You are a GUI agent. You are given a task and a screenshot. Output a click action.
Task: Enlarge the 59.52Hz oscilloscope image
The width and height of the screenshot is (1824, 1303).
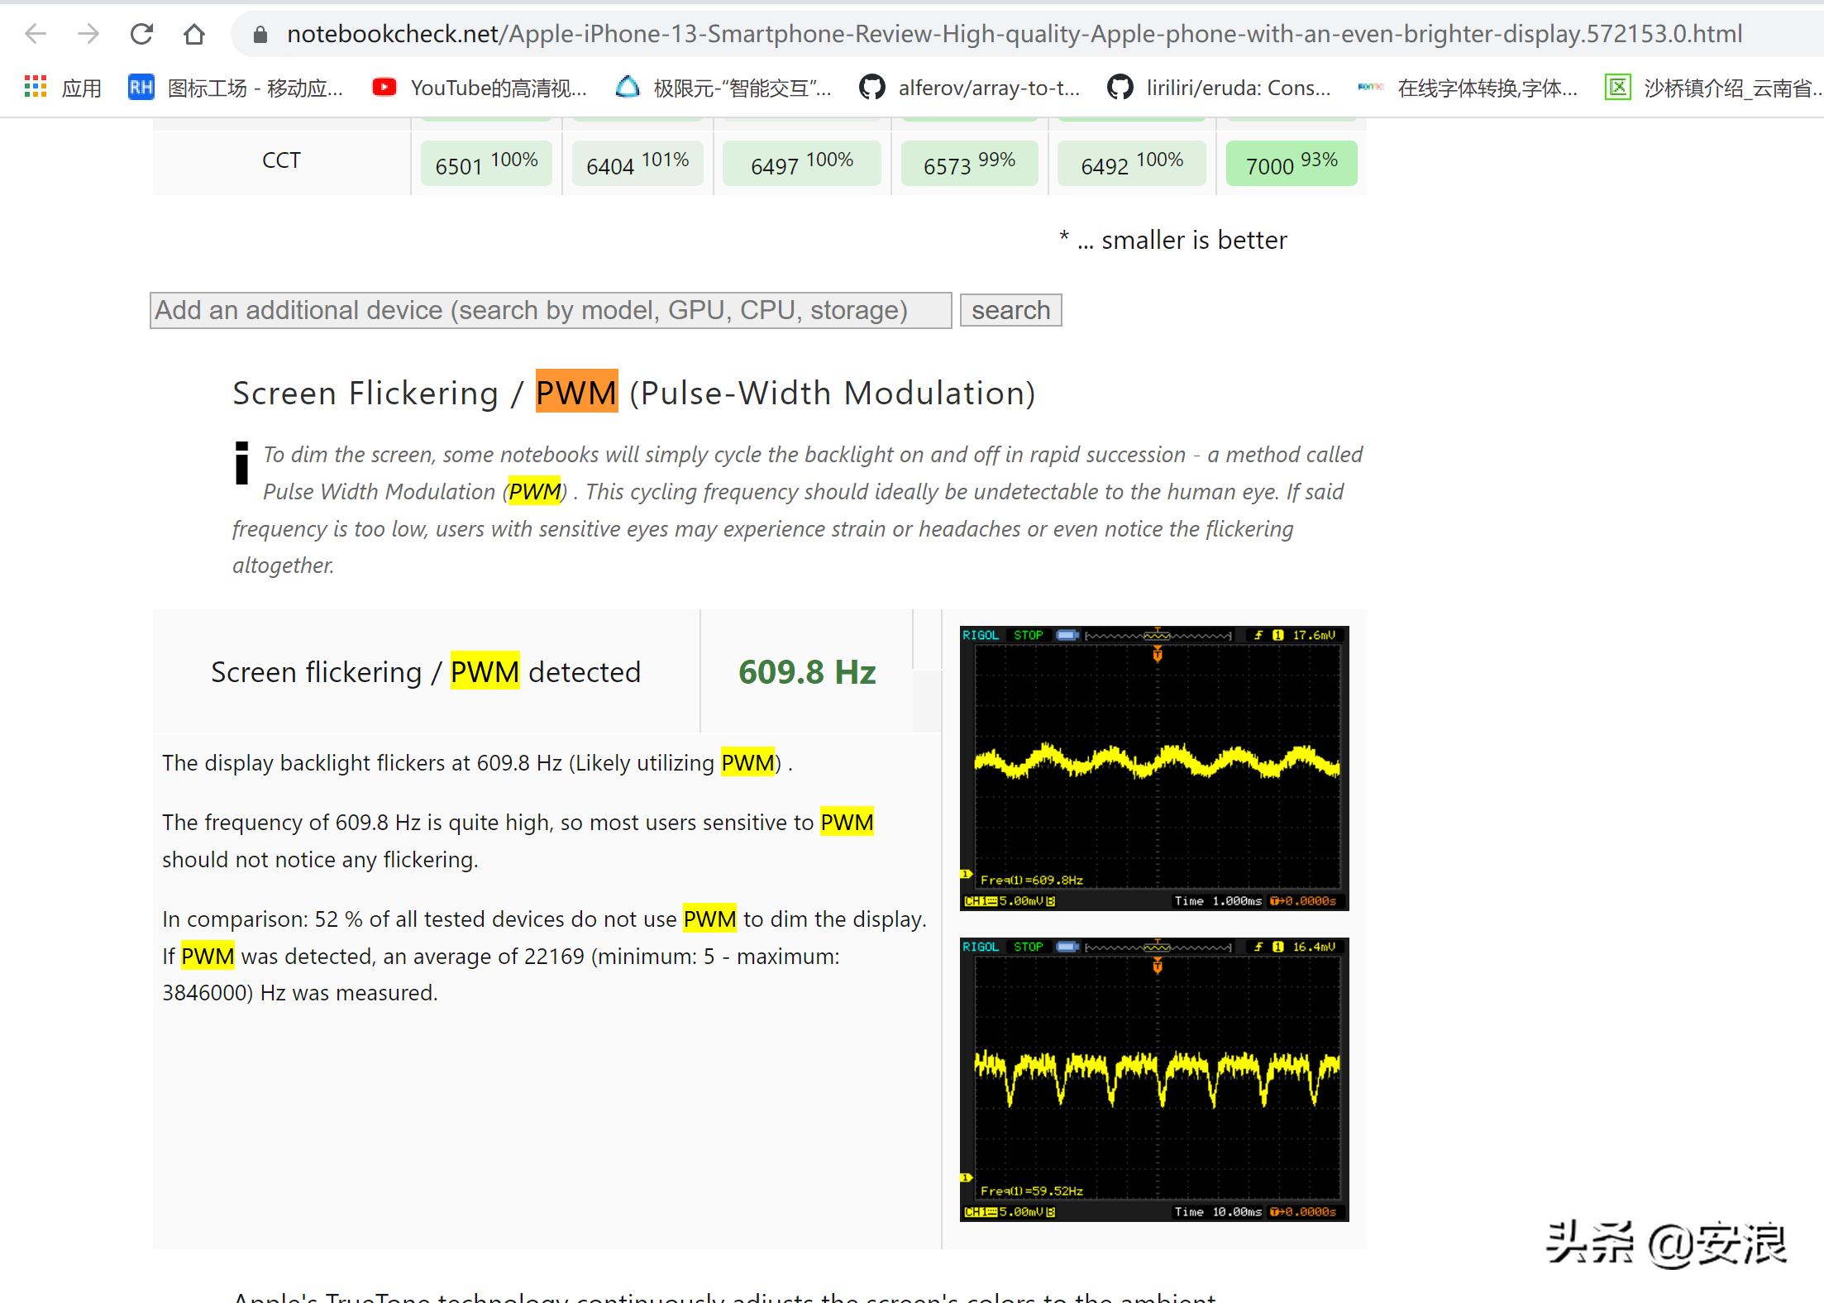pos(1153,1079)
